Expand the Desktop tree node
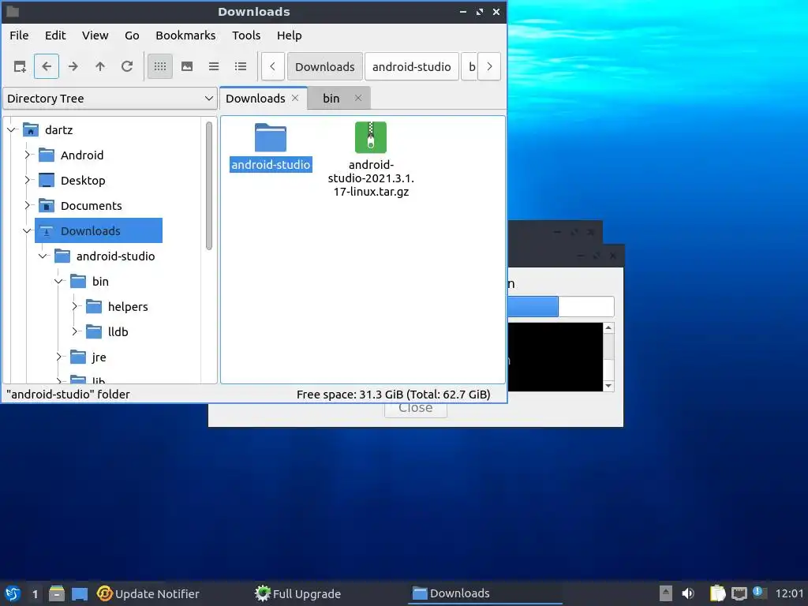The height and width of the screenshot is (606, 808). coord(28,180)
